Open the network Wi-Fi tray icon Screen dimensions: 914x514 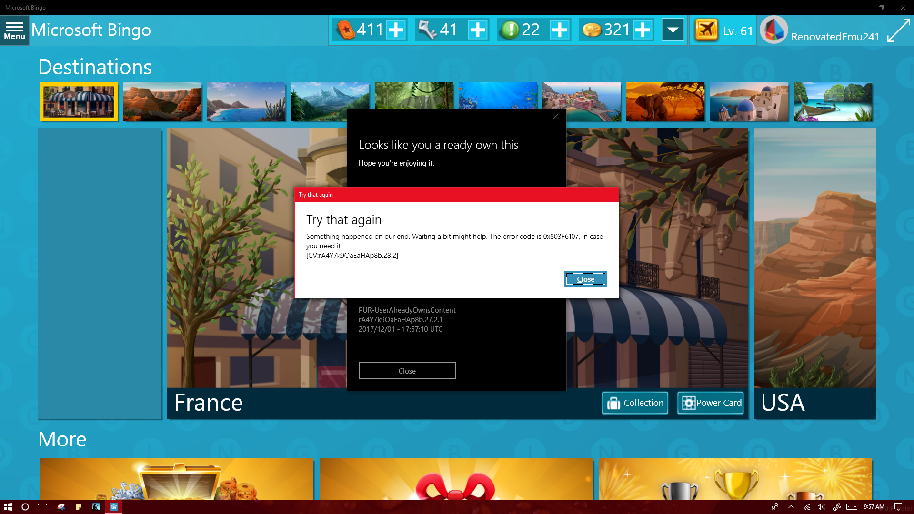click(x=807, y=507)
